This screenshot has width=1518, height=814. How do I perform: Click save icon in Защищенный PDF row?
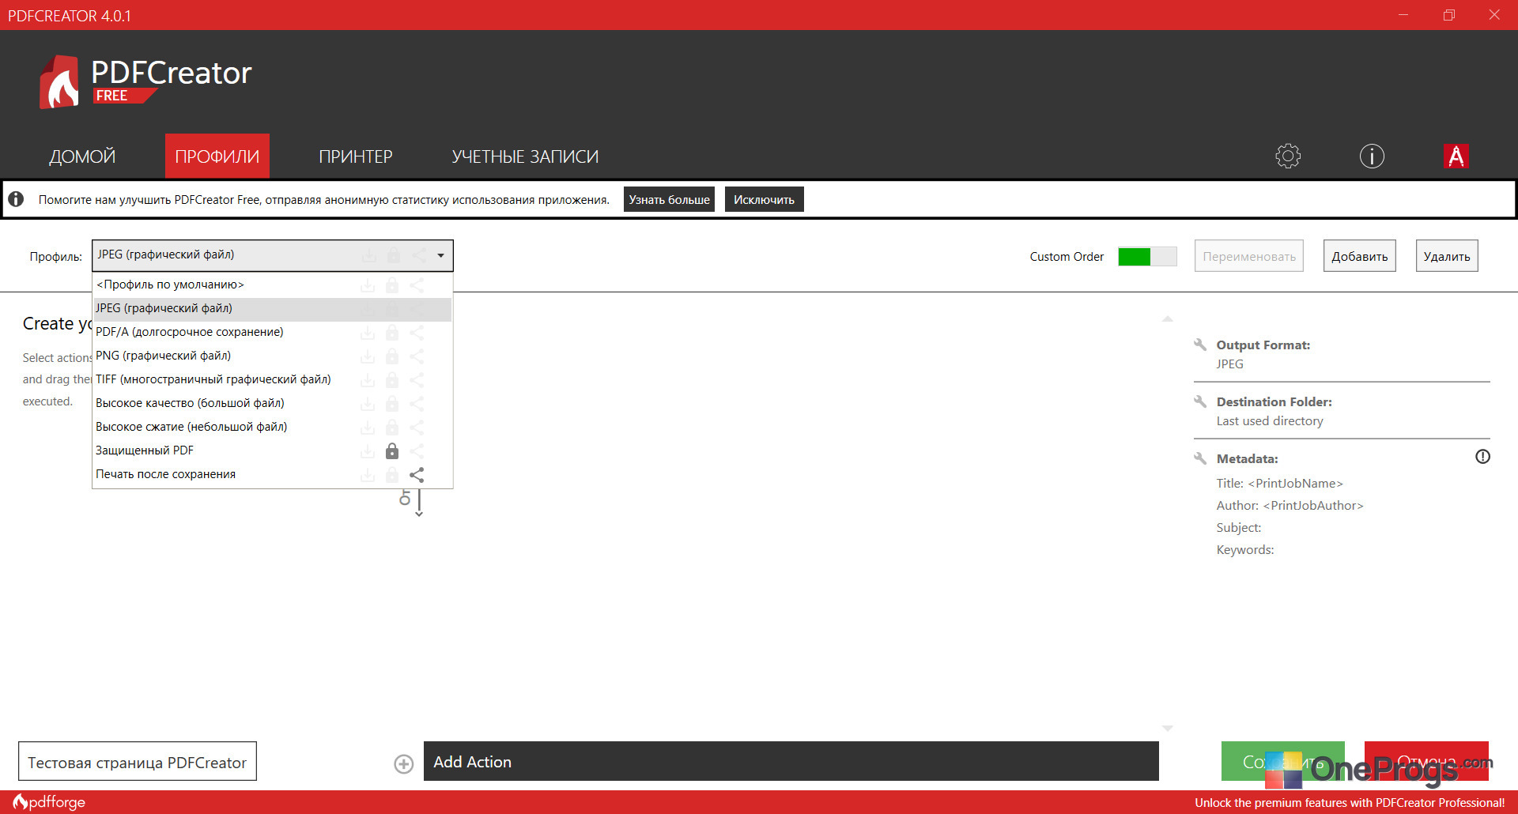tap(368, 450)
